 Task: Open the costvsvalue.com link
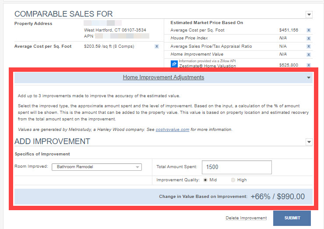click(x=173, y=130)
